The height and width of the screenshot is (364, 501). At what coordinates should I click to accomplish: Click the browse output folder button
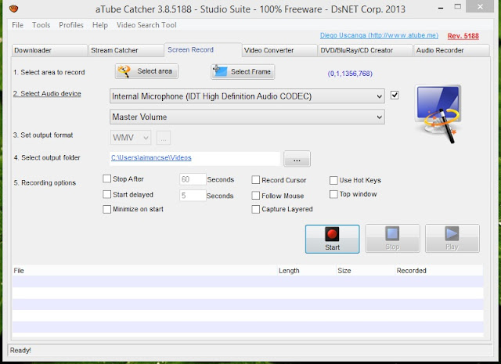(x=297, y=159)
